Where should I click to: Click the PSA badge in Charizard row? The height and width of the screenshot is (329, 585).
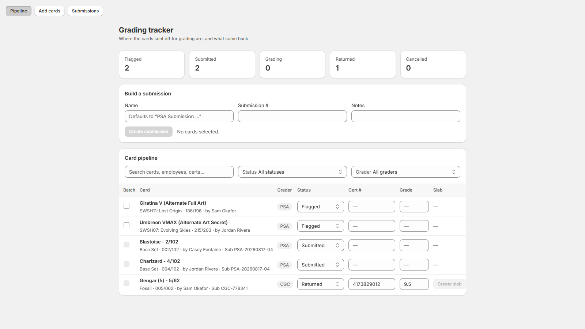(x=284, y=265)
